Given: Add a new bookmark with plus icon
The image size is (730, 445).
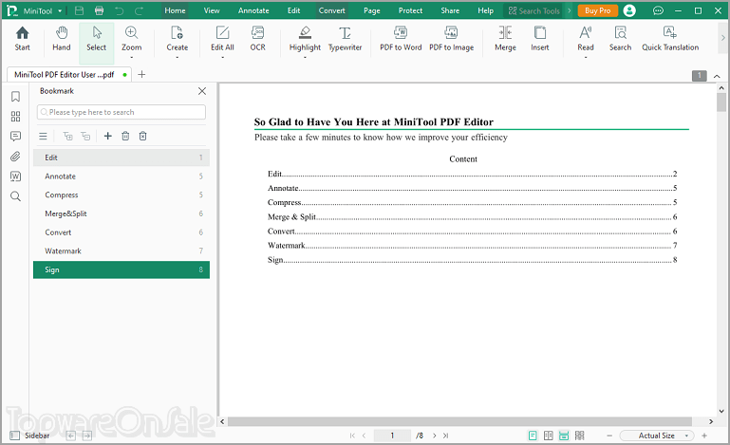Looking at the screenshot, I should (x=107, y=136).
